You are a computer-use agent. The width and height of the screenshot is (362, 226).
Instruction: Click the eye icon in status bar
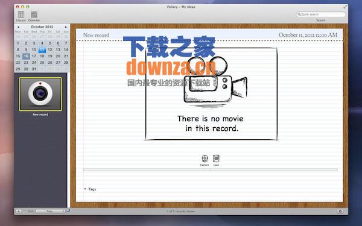[x=340, y=211]
